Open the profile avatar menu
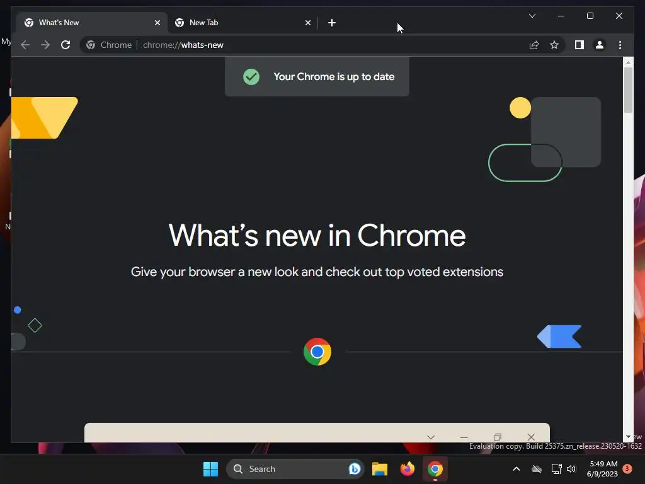Screen dimensions: 645x484 (x=600, y=45)
